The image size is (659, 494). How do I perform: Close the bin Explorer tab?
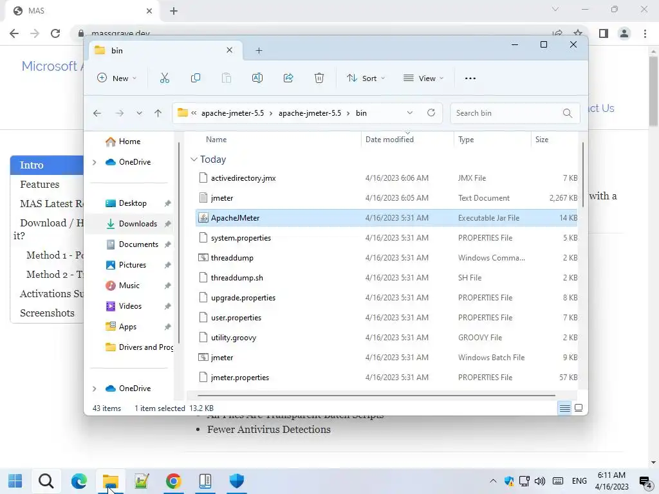pyautogui.click(x=229, y=50)
